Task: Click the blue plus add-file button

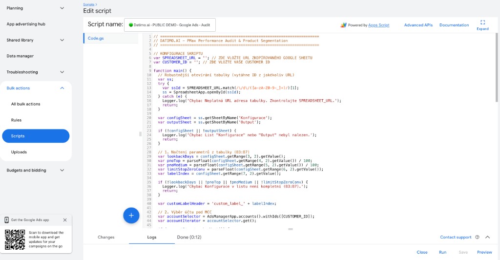Action: point(131,216)
